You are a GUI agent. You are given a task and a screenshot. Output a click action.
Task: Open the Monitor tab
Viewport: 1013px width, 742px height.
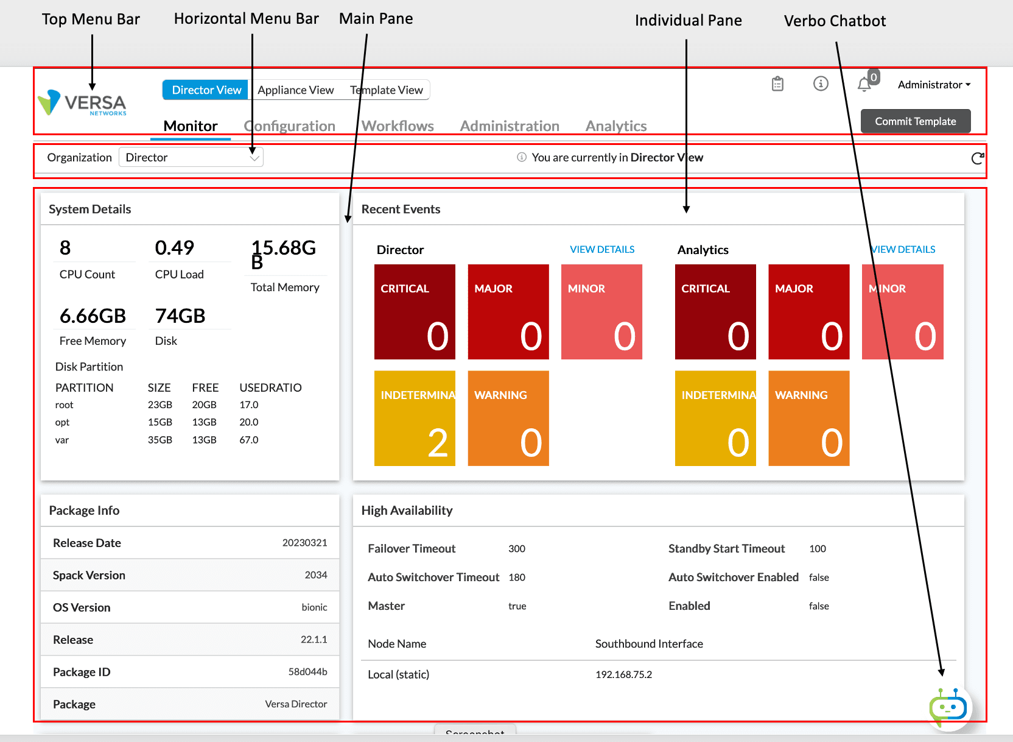click(191, 126)
